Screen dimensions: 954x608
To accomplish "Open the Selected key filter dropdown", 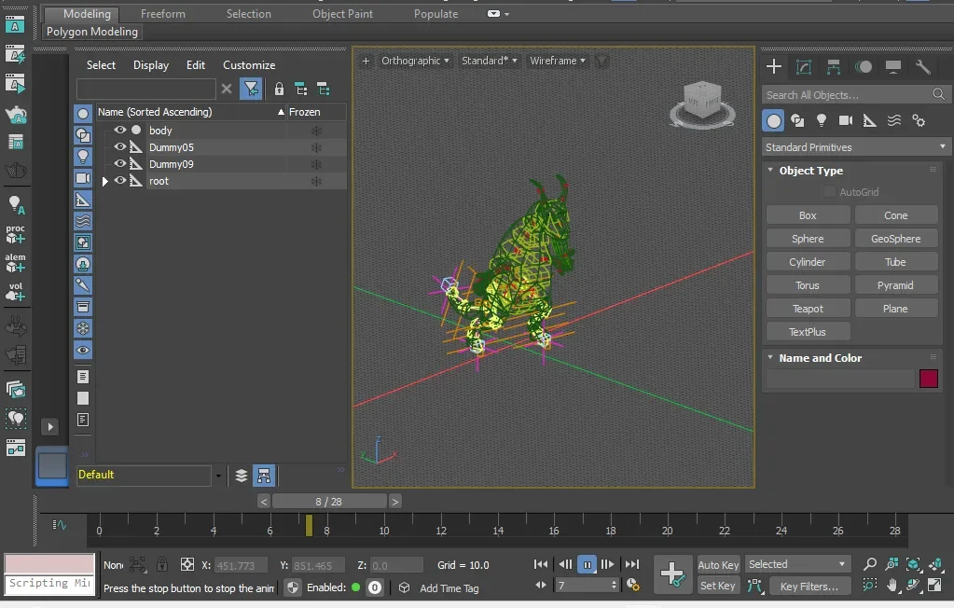I will pos(797,564).
